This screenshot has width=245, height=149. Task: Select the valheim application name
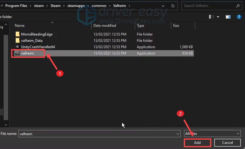click(x=27, y=53)
